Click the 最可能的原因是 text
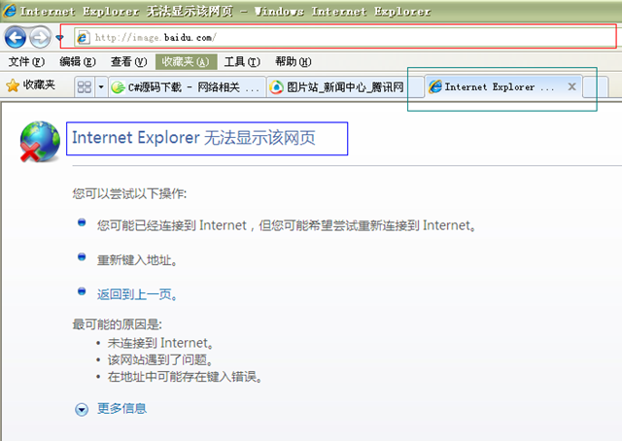Image resolution: width=622 pixels, height=441 pixels. (117, 324)
